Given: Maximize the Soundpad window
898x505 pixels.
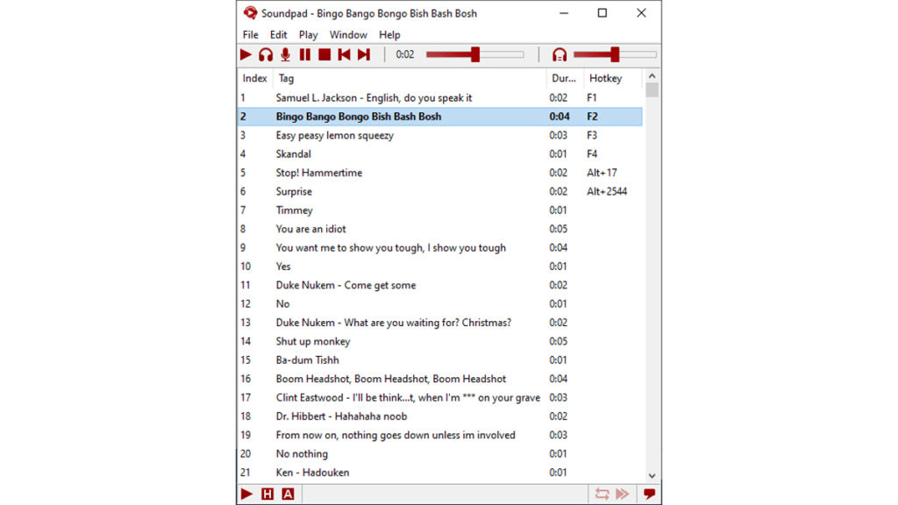Looking at the screenshot, I should click(x=602, y=12).
